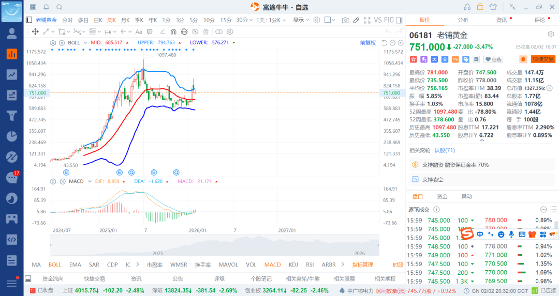559x296 pixels.
Task: Open the 显示 display dropdown
Action: coord(301,20)
